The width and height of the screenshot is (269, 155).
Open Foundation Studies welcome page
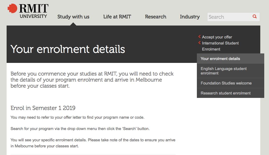point(230,83)
